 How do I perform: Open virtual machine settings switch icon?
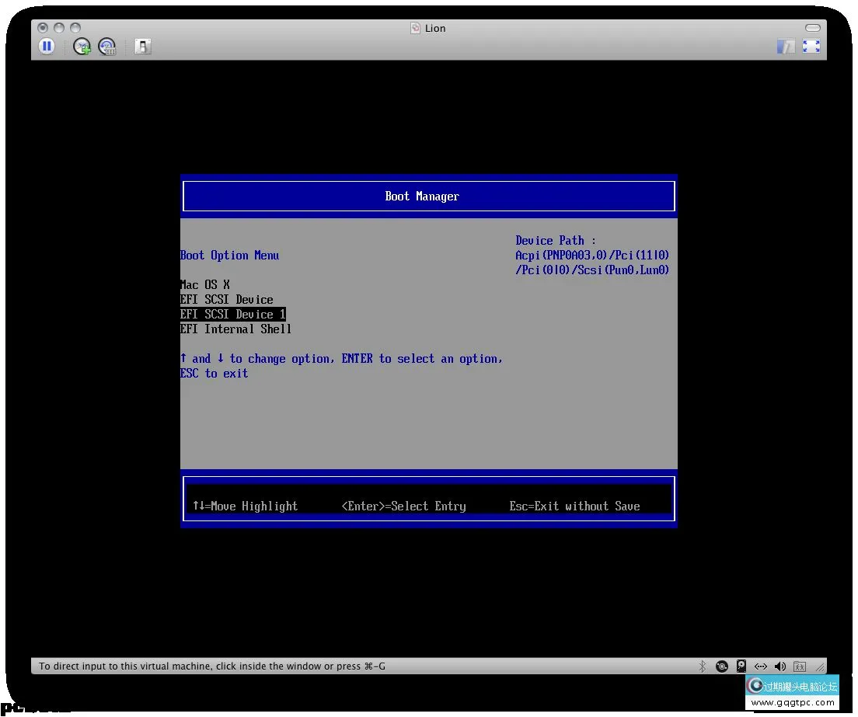(x=142, y=47)
